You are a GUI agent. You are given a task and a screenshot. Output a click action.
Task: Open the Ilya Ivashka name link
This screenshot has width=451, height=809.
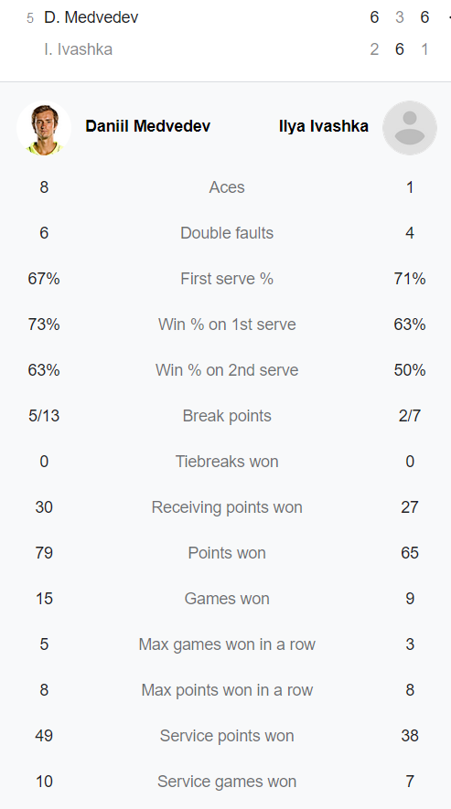(x=324, y=126)
